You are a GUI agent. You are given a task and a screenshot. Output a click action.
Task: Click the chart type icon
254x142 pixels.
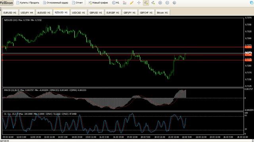(125, 3)
